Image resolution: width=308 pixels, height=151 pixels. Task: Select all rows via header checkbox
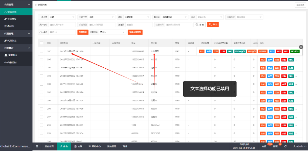41,43
